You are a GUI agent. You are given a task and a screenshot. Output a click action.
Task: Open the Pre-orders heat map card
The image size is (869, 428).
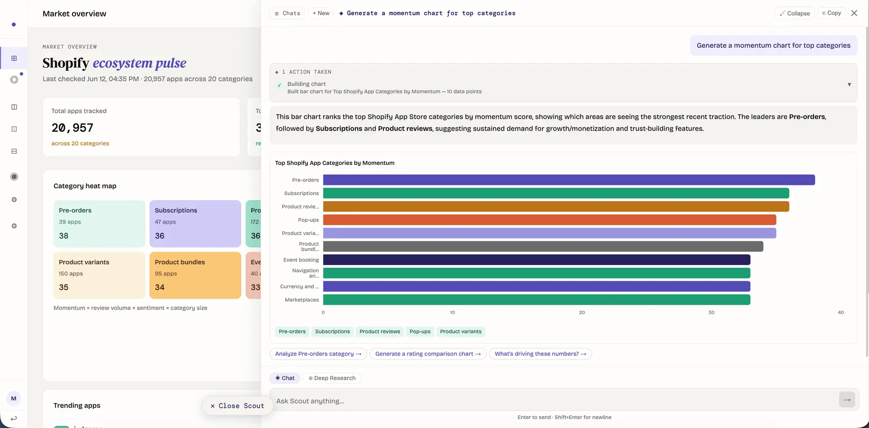click(x=99, y=224)
